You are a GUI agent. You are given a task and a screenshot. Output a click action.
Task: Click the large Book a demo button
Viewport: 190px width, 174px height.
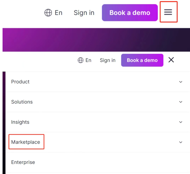click(130, 13)
